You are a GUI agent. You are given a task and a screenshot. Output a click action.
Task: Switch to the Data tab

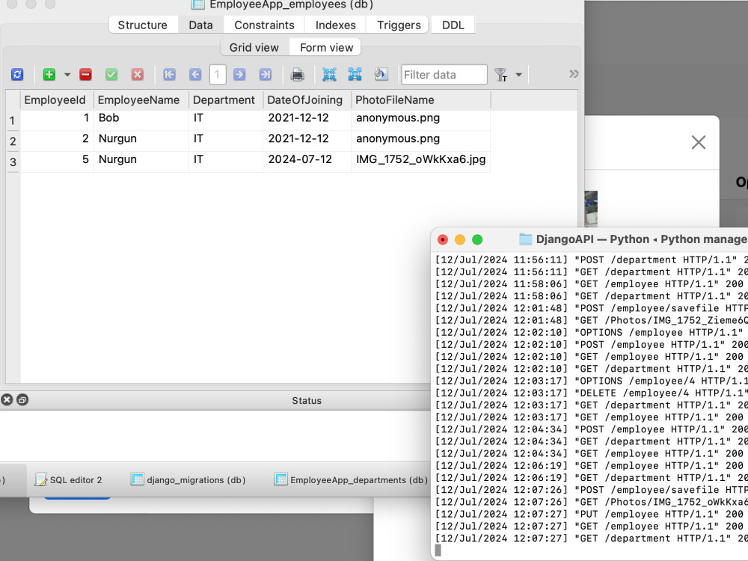[200, 25]
